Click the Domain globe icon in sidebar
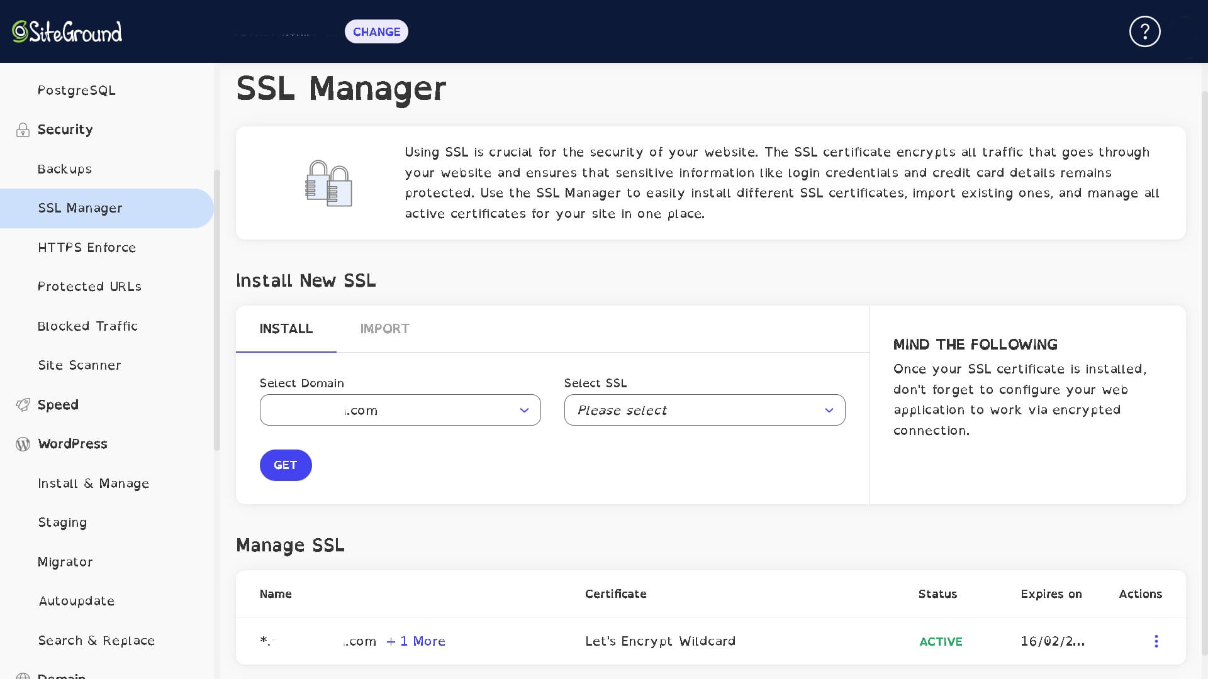This screenshot has width=1208, height=679. point(23,675)
